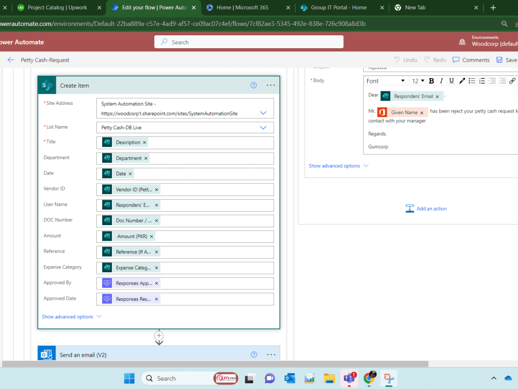The width and height of the screenshot is (518, 389).
Task: Open Outlook from the taskbar
Action: click(x=290, y=378)
